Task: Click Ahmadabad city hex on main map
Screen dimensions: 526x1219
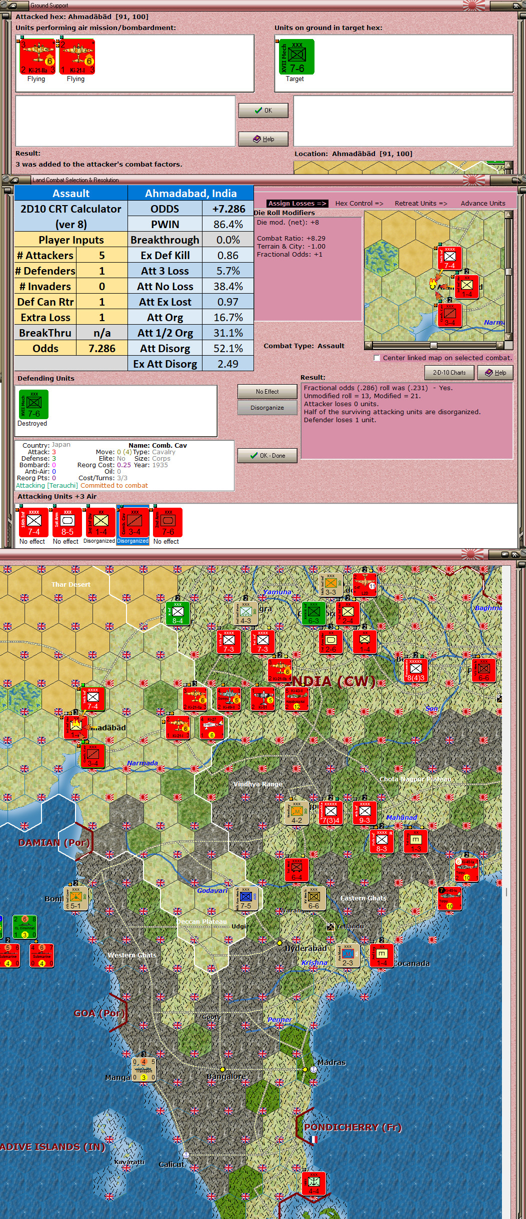Action: click(76, 727)
